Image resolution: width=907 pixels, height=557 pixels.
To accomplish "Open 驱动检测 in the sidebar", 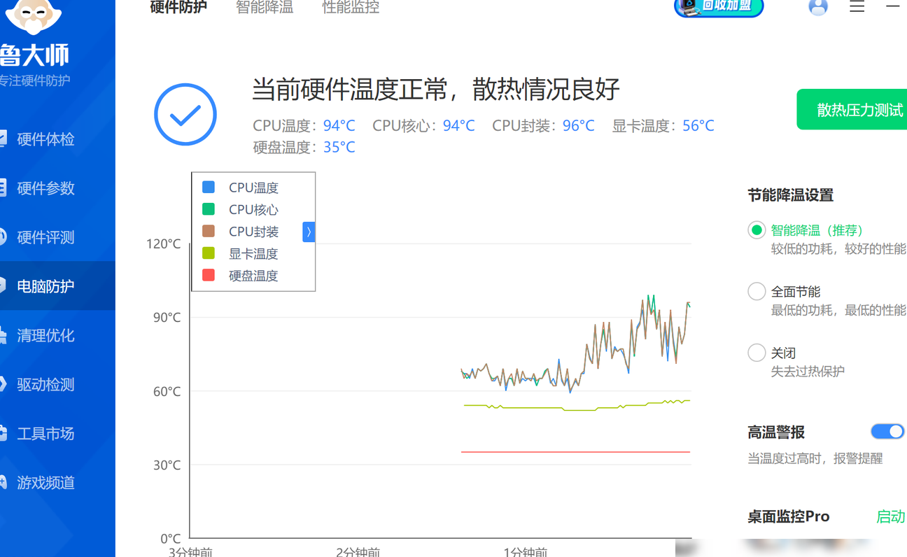I will point(45,384).
